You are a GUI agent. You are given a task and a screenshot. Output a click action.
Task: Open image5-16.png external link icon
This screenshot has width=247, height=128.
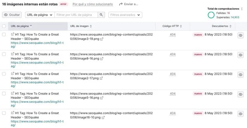[x=102, y=98]
